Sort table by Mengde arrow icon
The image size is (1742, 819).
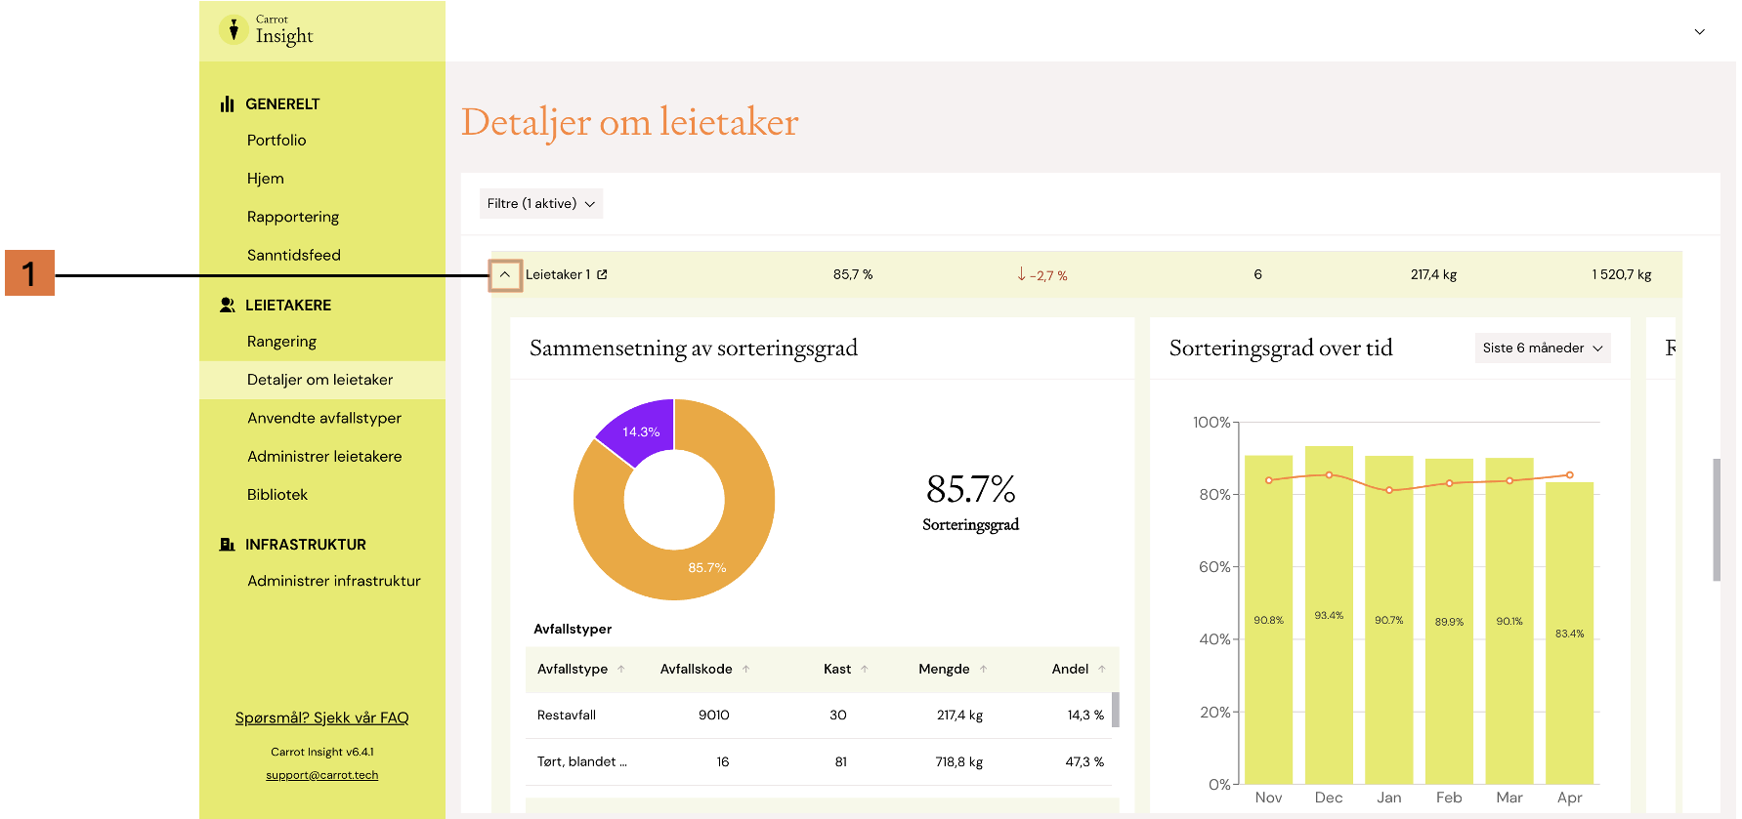(983, 669)
